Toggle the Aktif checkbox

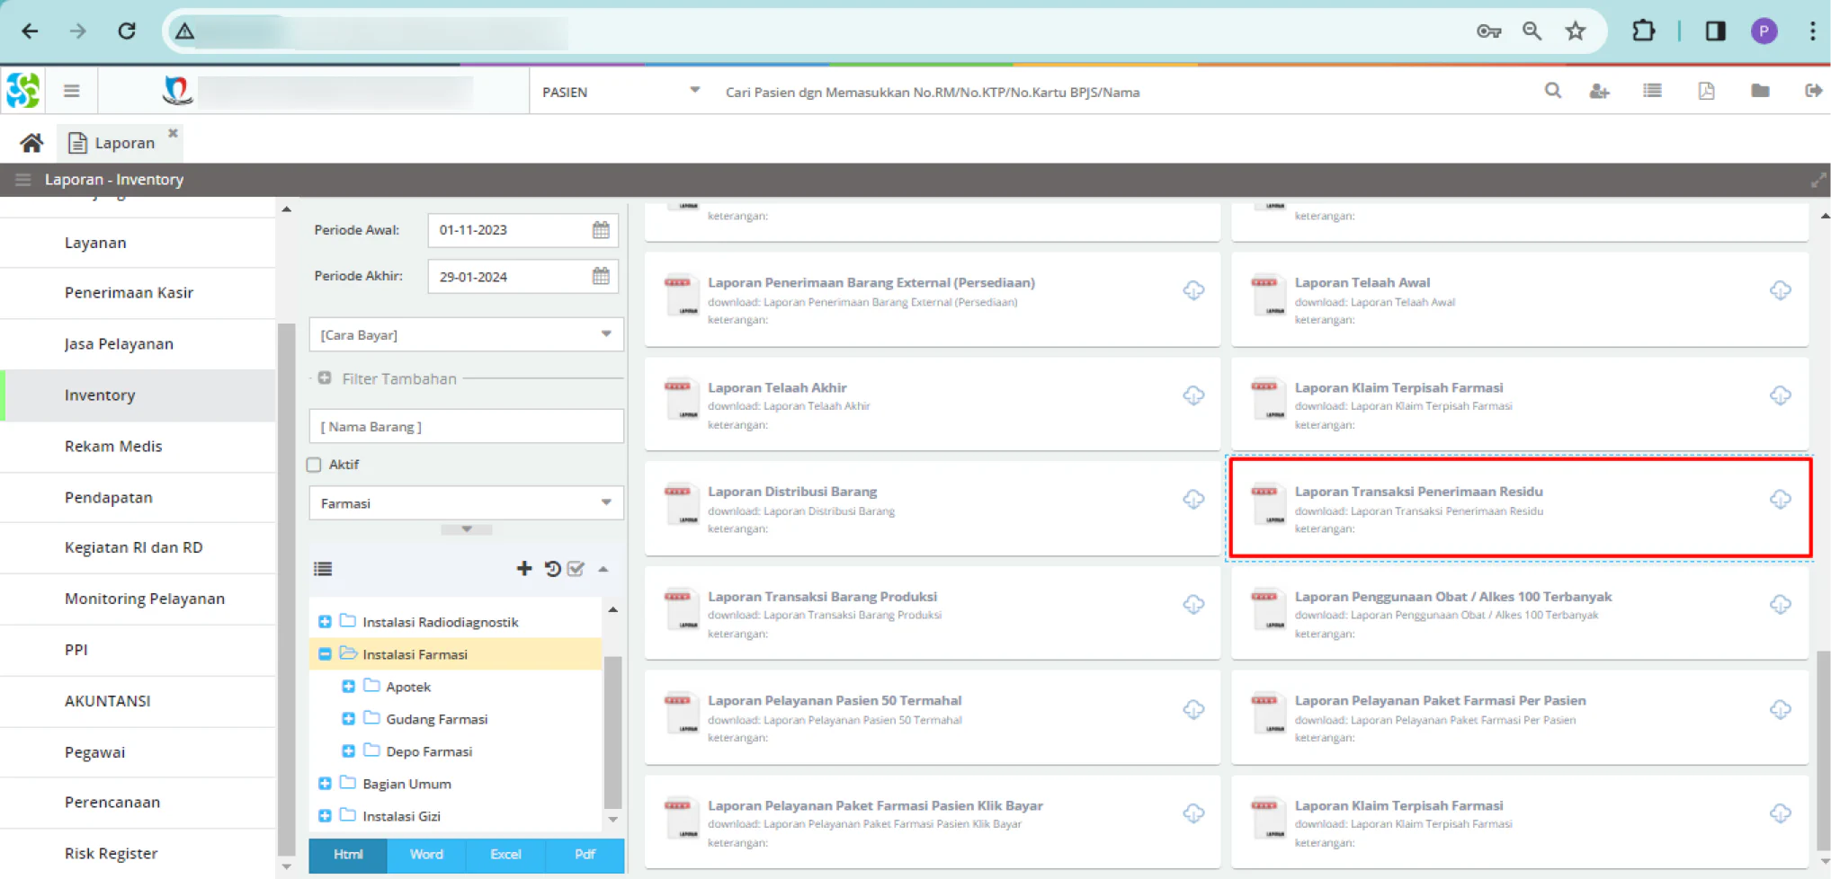click(314, 465)
